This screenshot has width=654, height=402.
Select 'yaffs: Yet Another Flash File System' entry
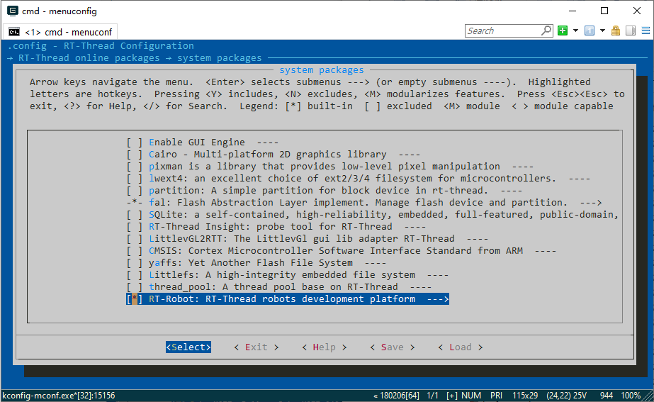[251, 263]
